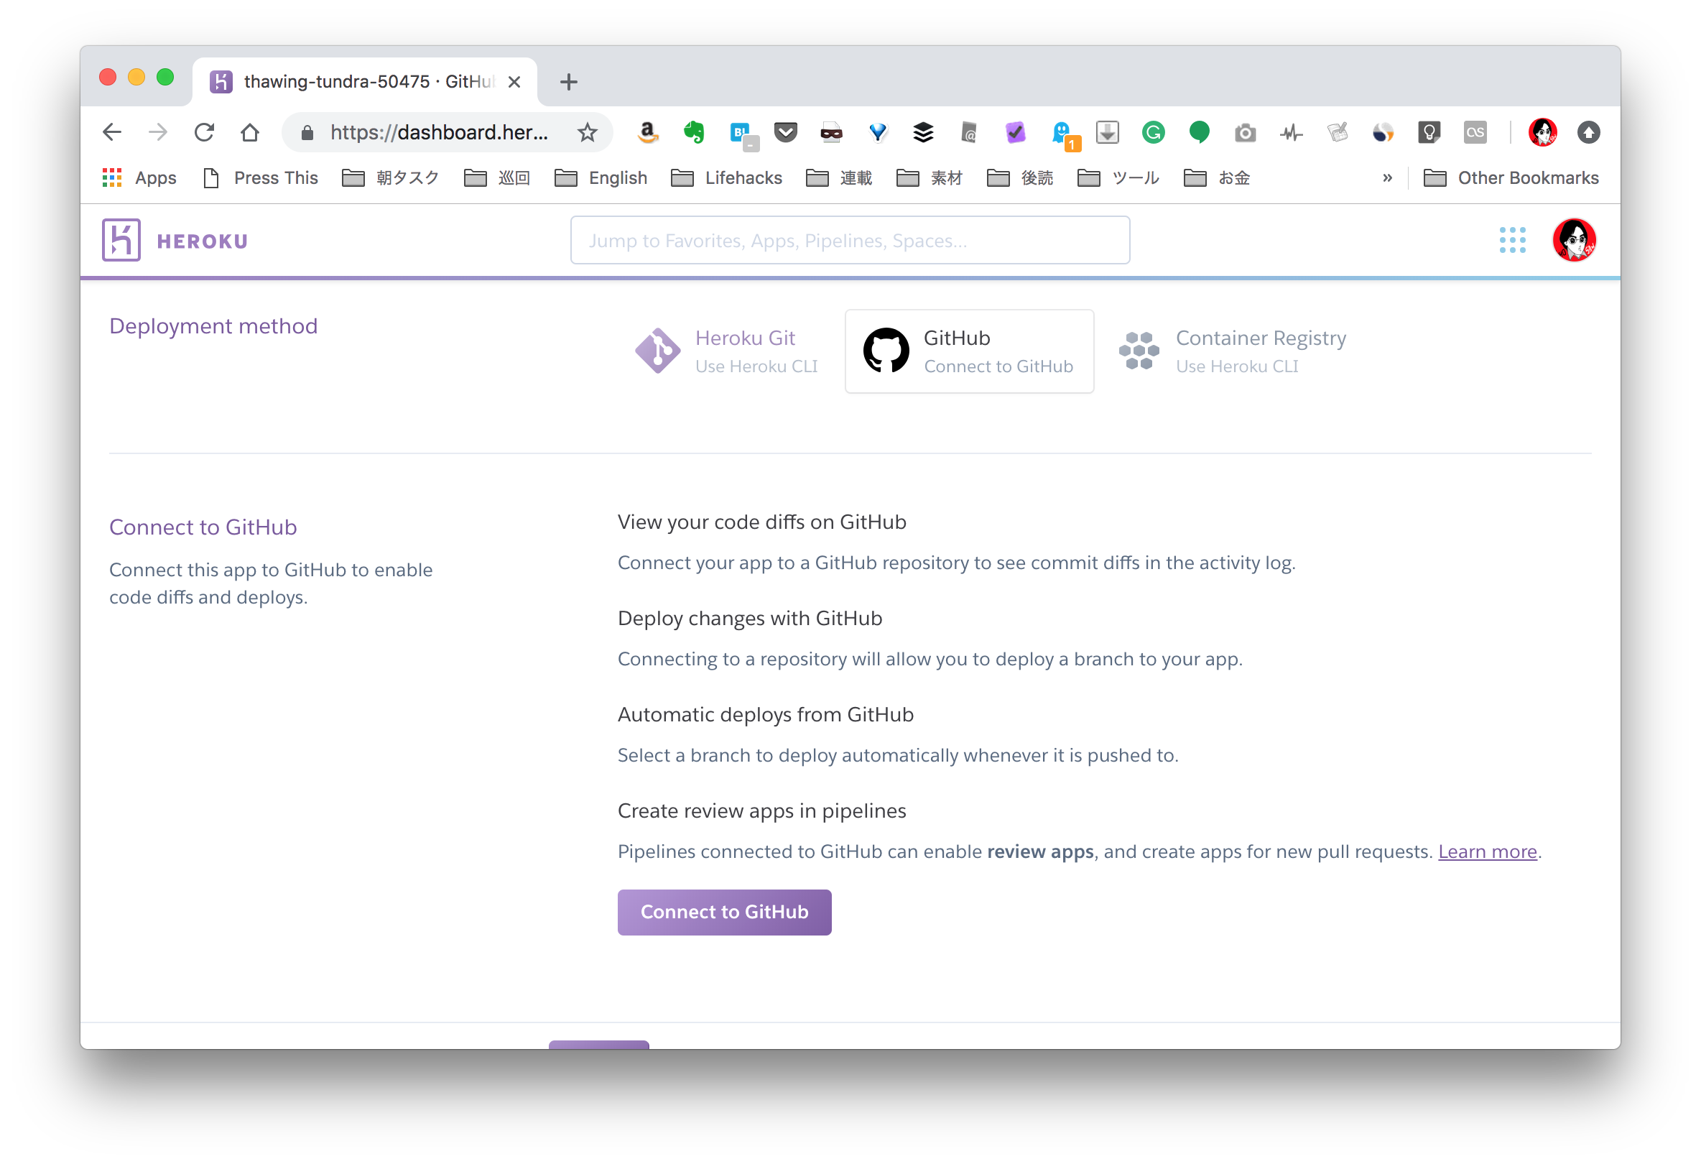Image resolution: width=1701 pixels, height=1164 pixels.
Task: Click the Heroku Git diamond icon
Action: click(x=659, y=351)
